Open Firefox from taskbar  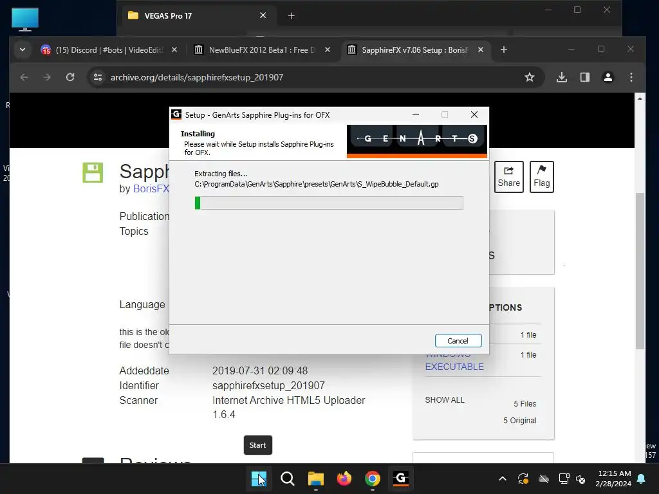344,479
